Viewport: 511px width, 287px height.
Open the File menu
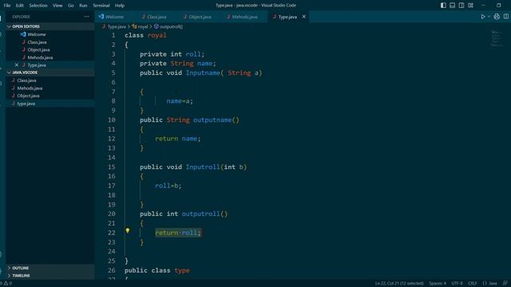[7, 6]
